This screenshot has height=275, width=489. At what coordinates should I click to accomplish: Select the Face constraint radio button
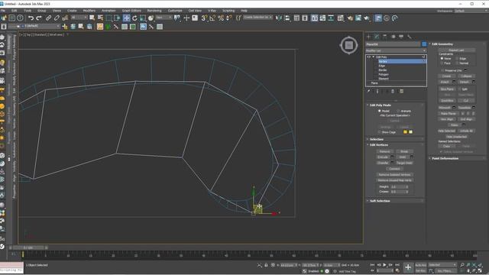click(x=442, y=63)
